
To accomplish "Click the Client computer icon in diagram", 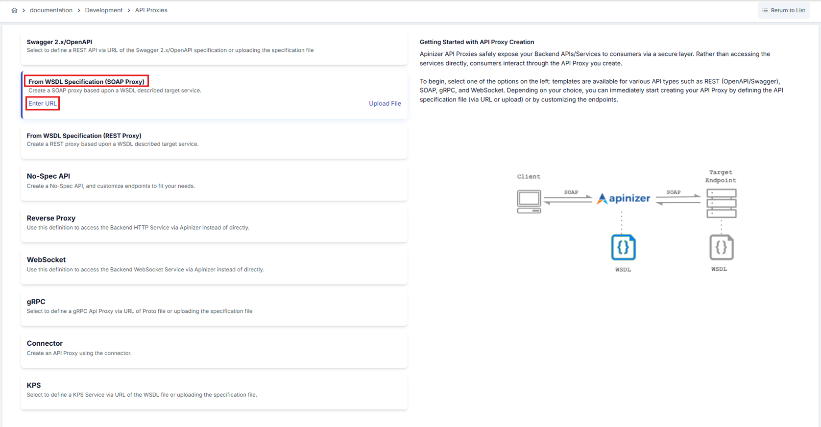I will (529, 201).
